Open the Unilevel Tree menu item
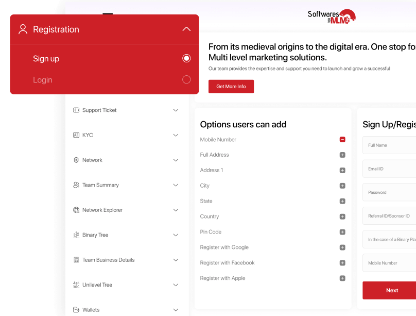The image size is (416, 316). (x=126, y=285)
